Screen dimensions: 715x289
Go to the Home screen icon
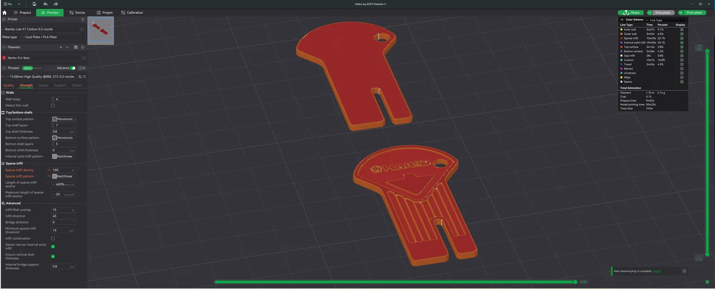[5, 12]
